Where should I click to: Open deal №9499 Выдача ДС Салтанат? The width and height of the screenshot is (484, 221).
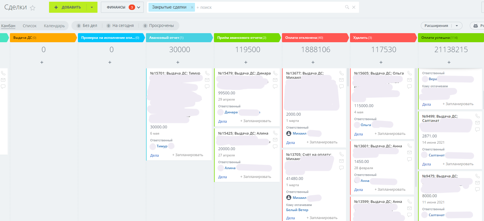[440, 118]
